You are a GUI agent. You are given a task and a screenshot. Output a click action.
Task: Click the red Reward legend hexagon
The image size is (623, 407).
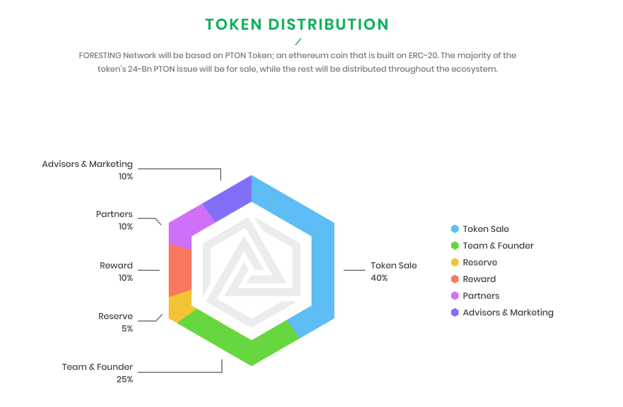[455, 279]
